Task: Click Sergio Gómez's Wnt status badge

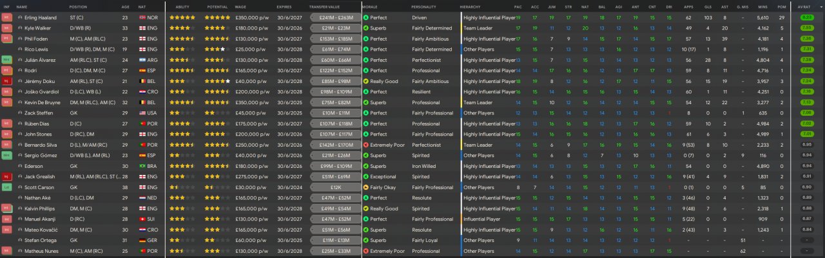Action: click(6, 155)
